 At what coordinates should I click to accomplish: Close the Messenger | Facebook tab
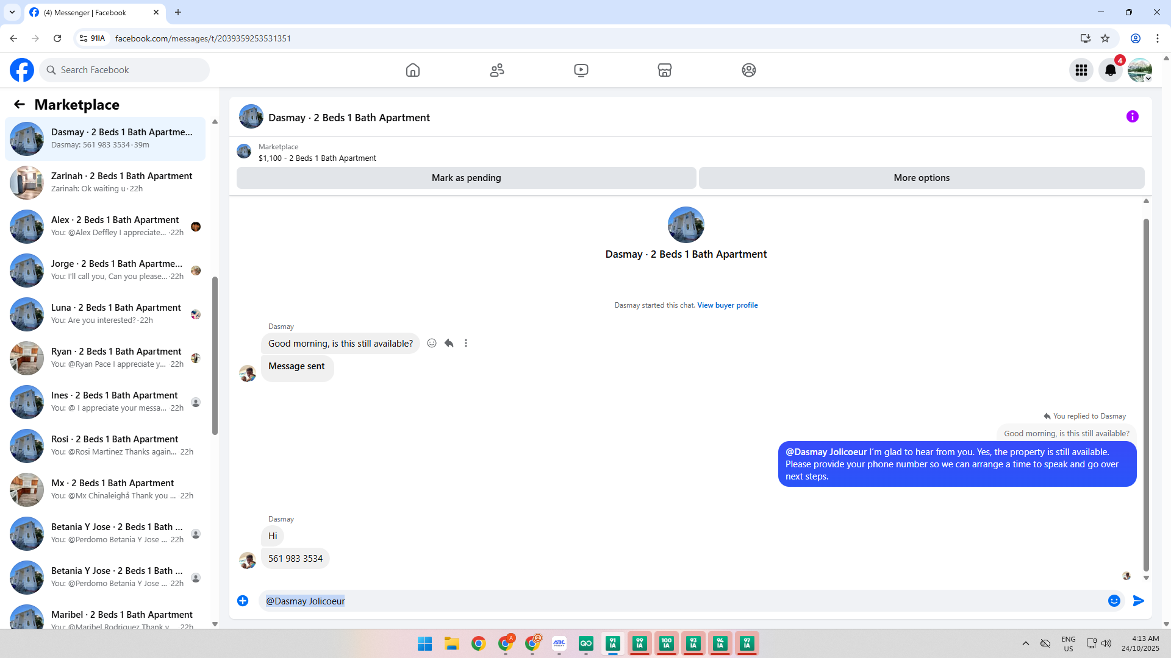(x=156, y=12)
